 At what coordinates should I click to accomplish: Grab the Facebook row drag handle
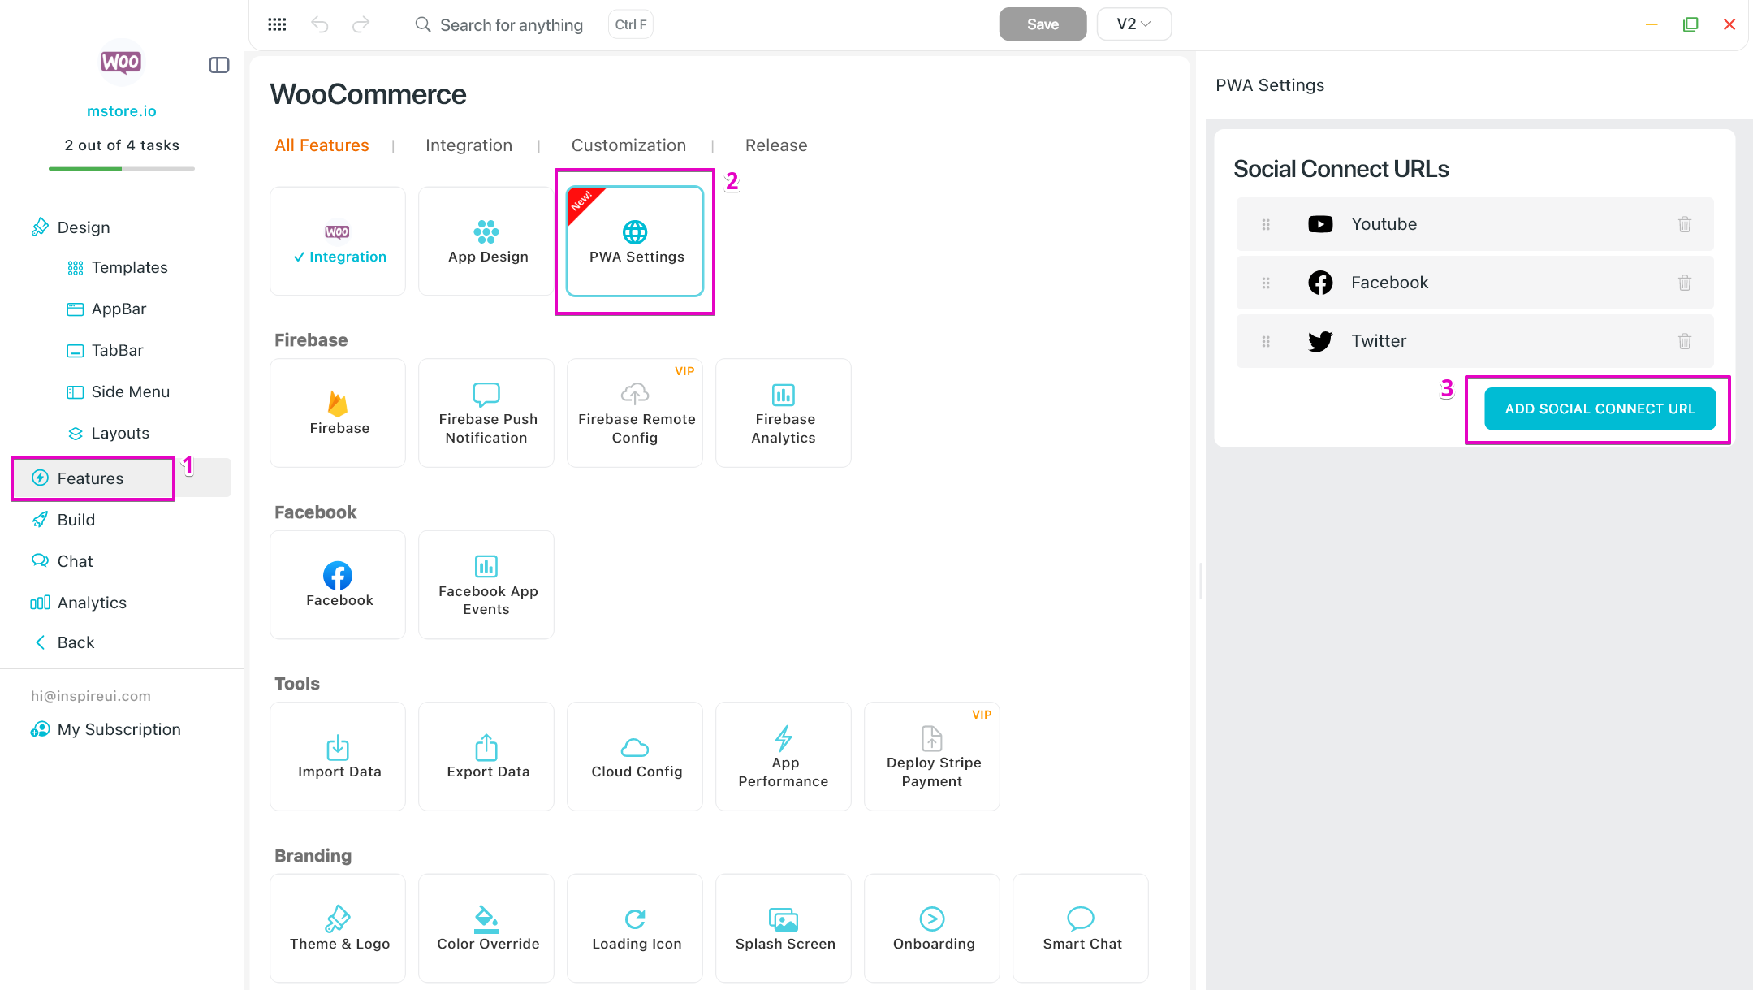point(1265,283)
